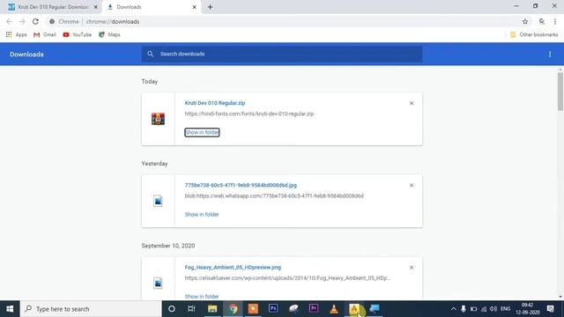This screenshot has width=564, height=317.
Task: Remove Kruti Dev 010 Regular.zip from list
Action: (x=412, y=103)
